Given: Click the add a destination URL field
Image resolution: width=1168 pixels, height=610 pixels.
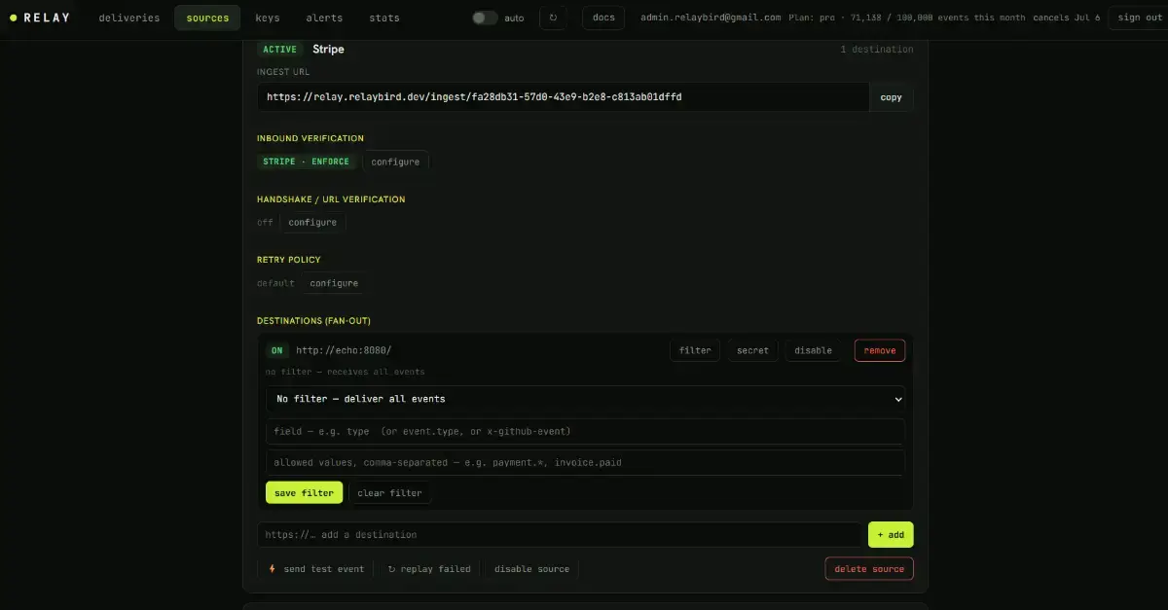Looking at the screenshot, I should 560,534.
